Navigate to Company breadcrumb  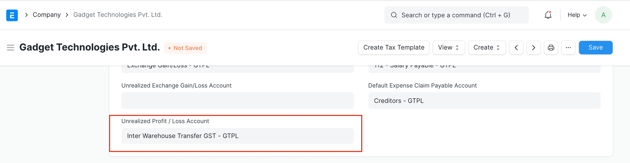coord(47,15)
